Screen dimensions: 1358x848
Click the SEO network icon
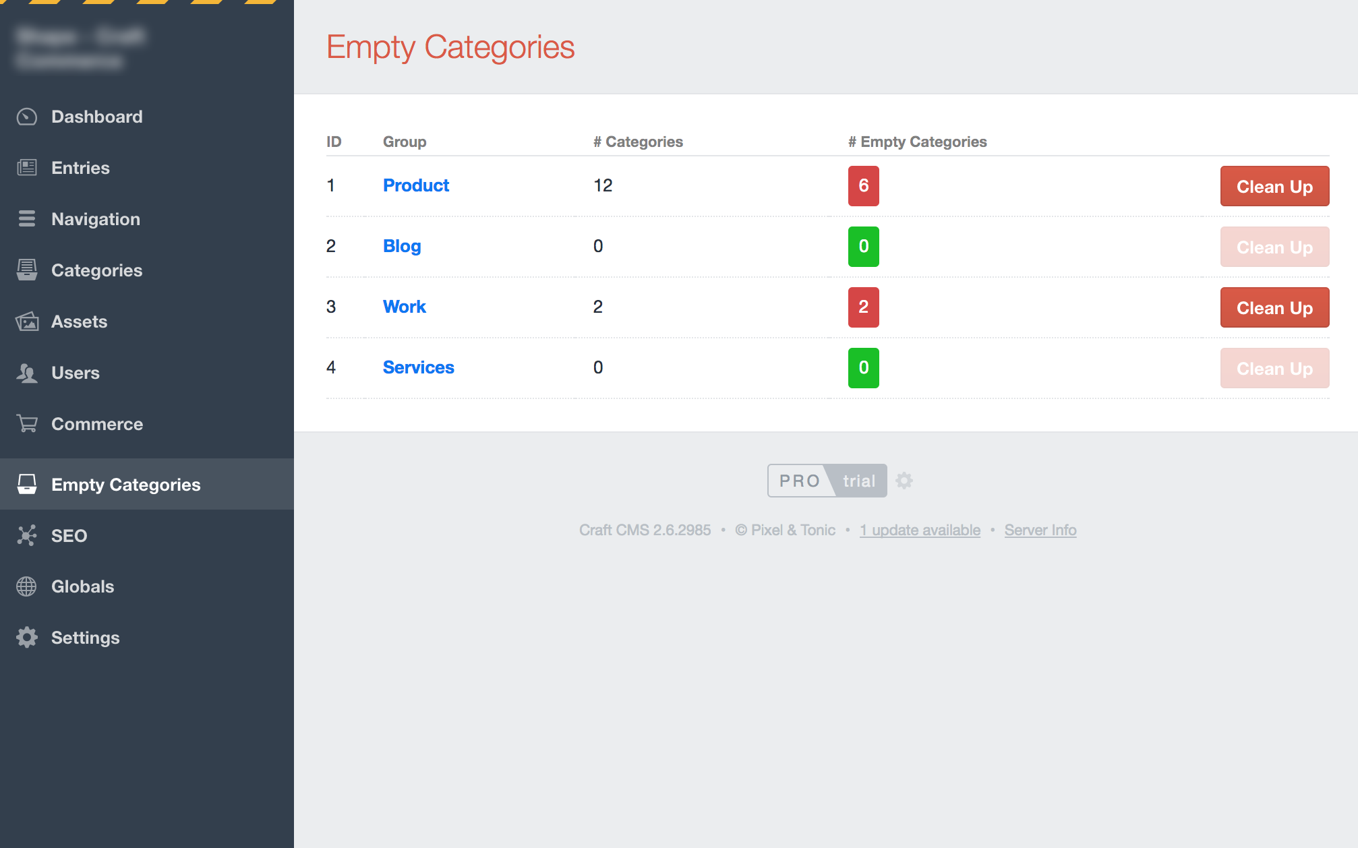27,536
